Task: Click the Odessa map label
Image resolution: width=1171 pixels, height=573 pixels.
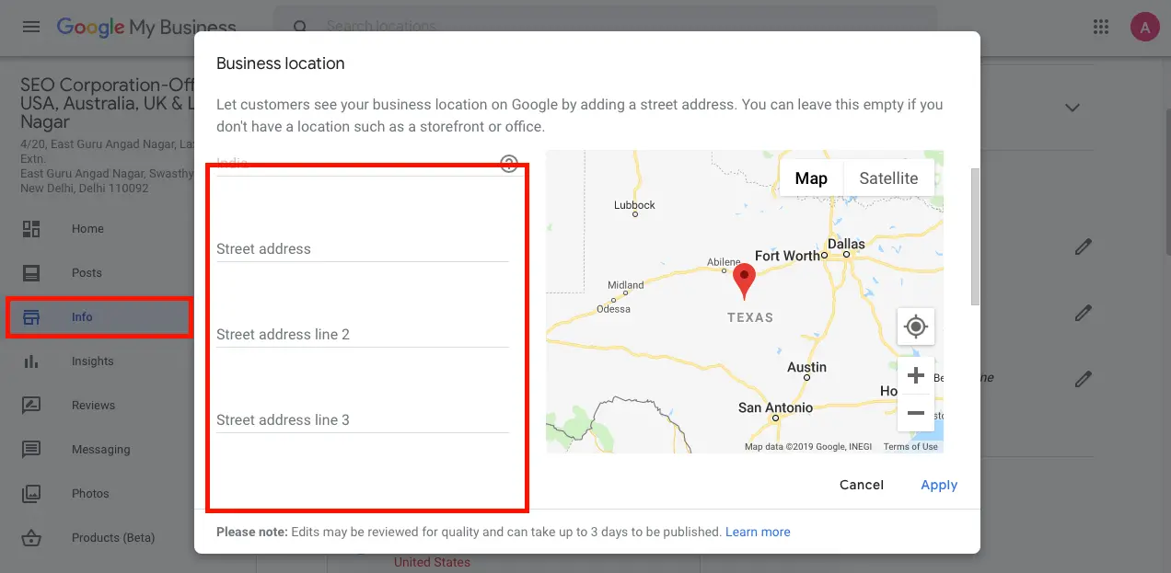Action: [x=614, y=309]
